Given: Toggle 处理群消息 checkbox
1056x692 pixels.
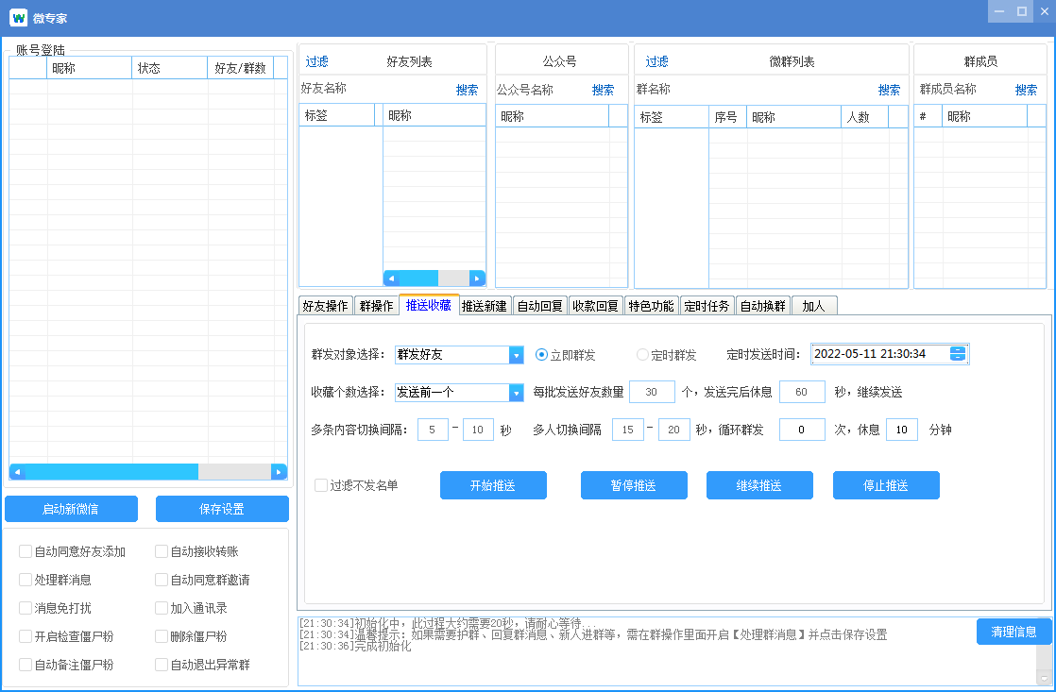Looking at the screenshot, I should point(26,580).
